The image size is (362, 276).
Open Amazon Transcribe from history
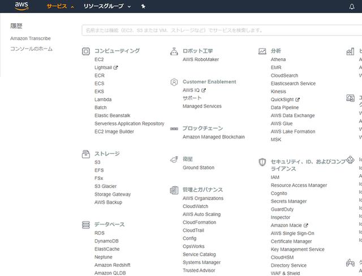coord(31,38)
